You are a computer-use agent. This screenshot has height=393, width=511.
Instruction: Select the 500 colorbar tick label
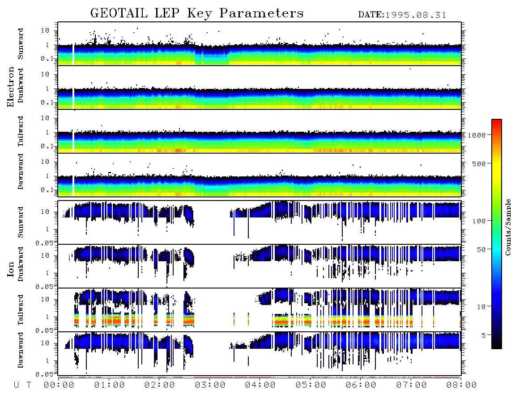point(479,163)
